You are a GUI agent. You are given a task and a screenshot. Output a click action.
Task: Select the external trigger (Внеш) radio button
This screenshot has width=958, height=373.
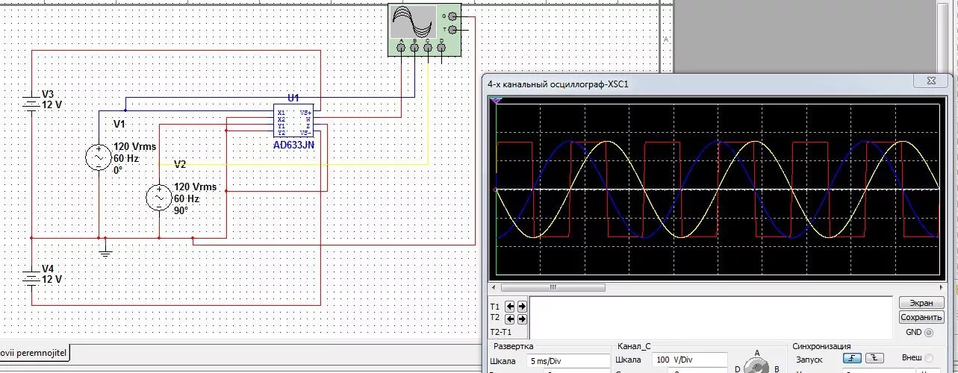929,358
